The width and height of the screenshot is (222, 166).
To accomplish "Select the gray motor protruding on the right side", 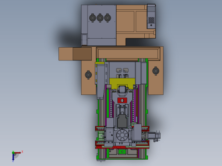I will [154, 136].
